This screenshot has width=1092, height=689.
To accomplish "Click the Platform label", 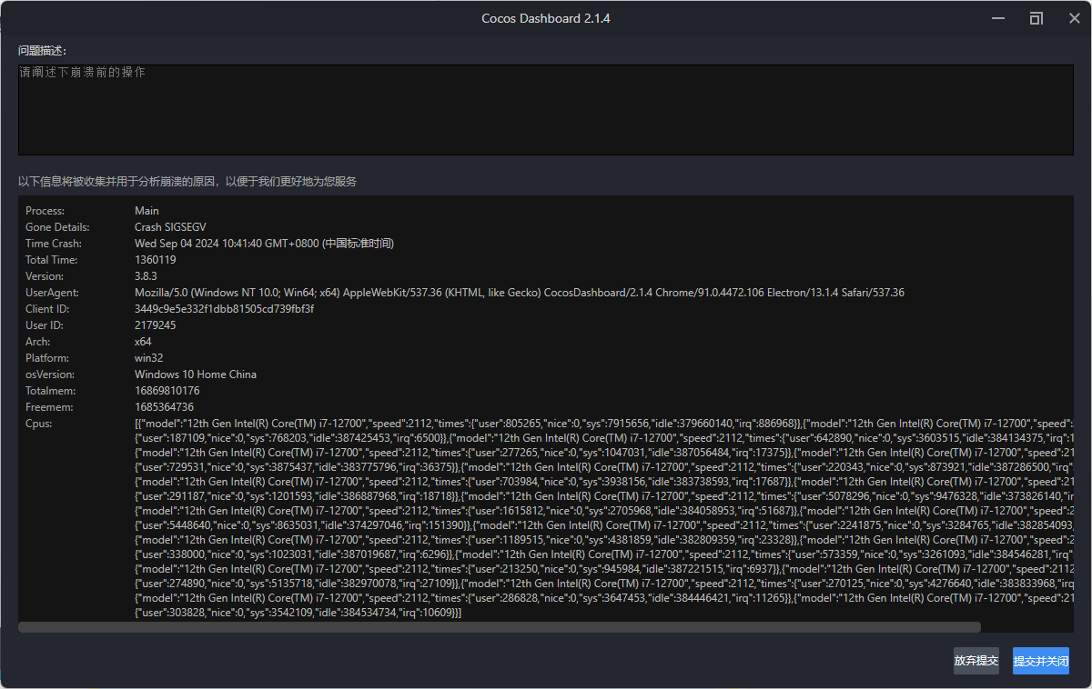I will pyautogui.click(x=47, y=358).
